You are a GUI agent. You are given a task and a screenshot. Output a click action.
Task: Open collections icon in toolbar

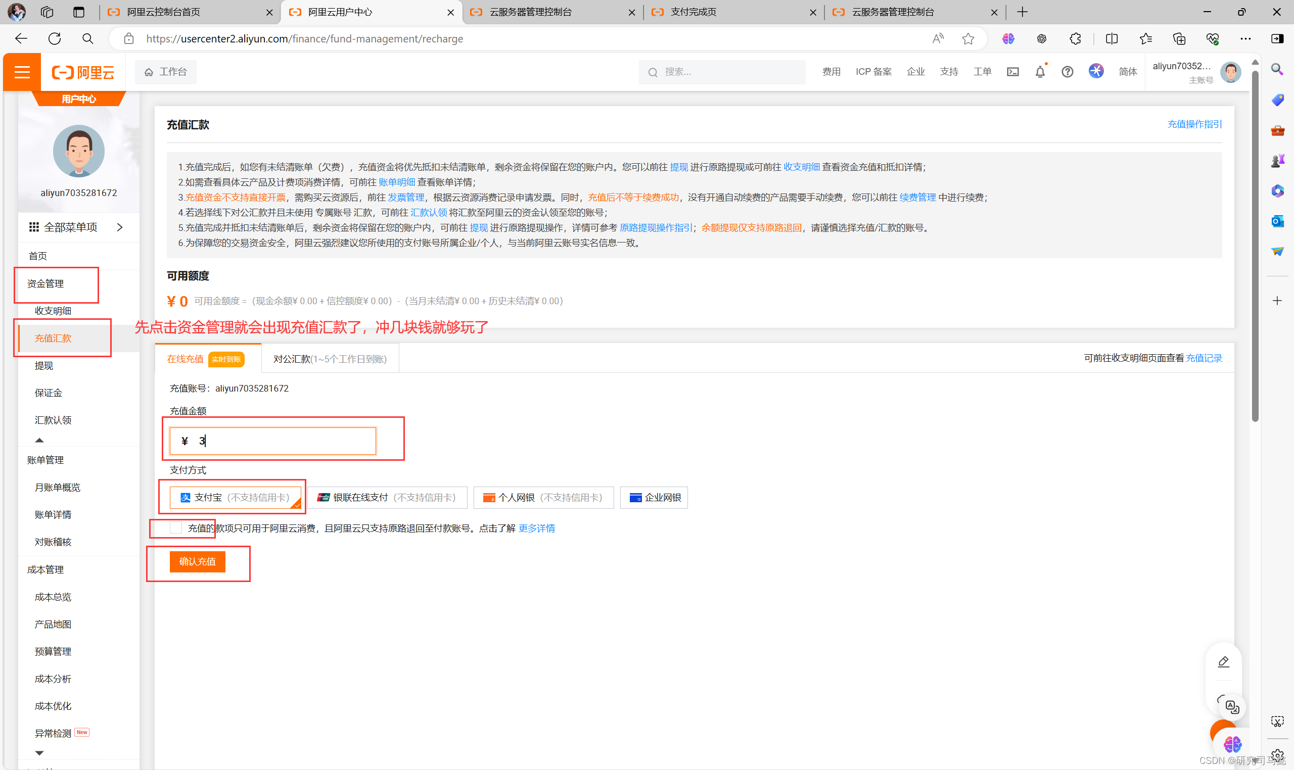(1179, 38)
